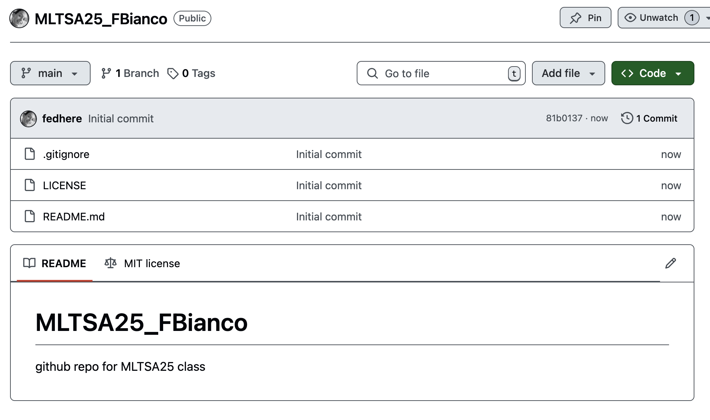Screen dimensions: 710x420
Task: Expand the Add file dropdown
Action: click(x=568, y=73)
